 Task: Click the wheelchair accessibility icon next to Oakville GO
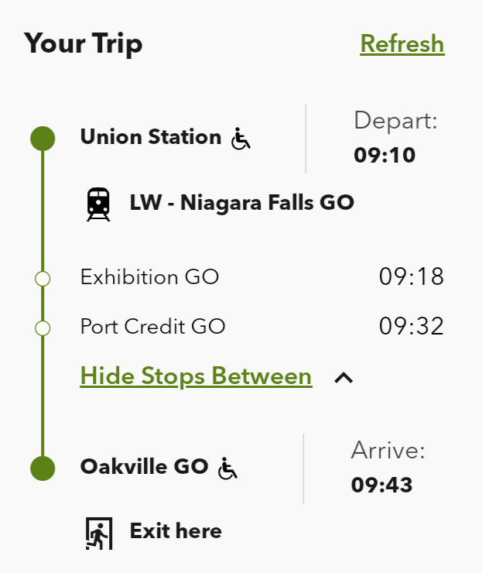227,468
